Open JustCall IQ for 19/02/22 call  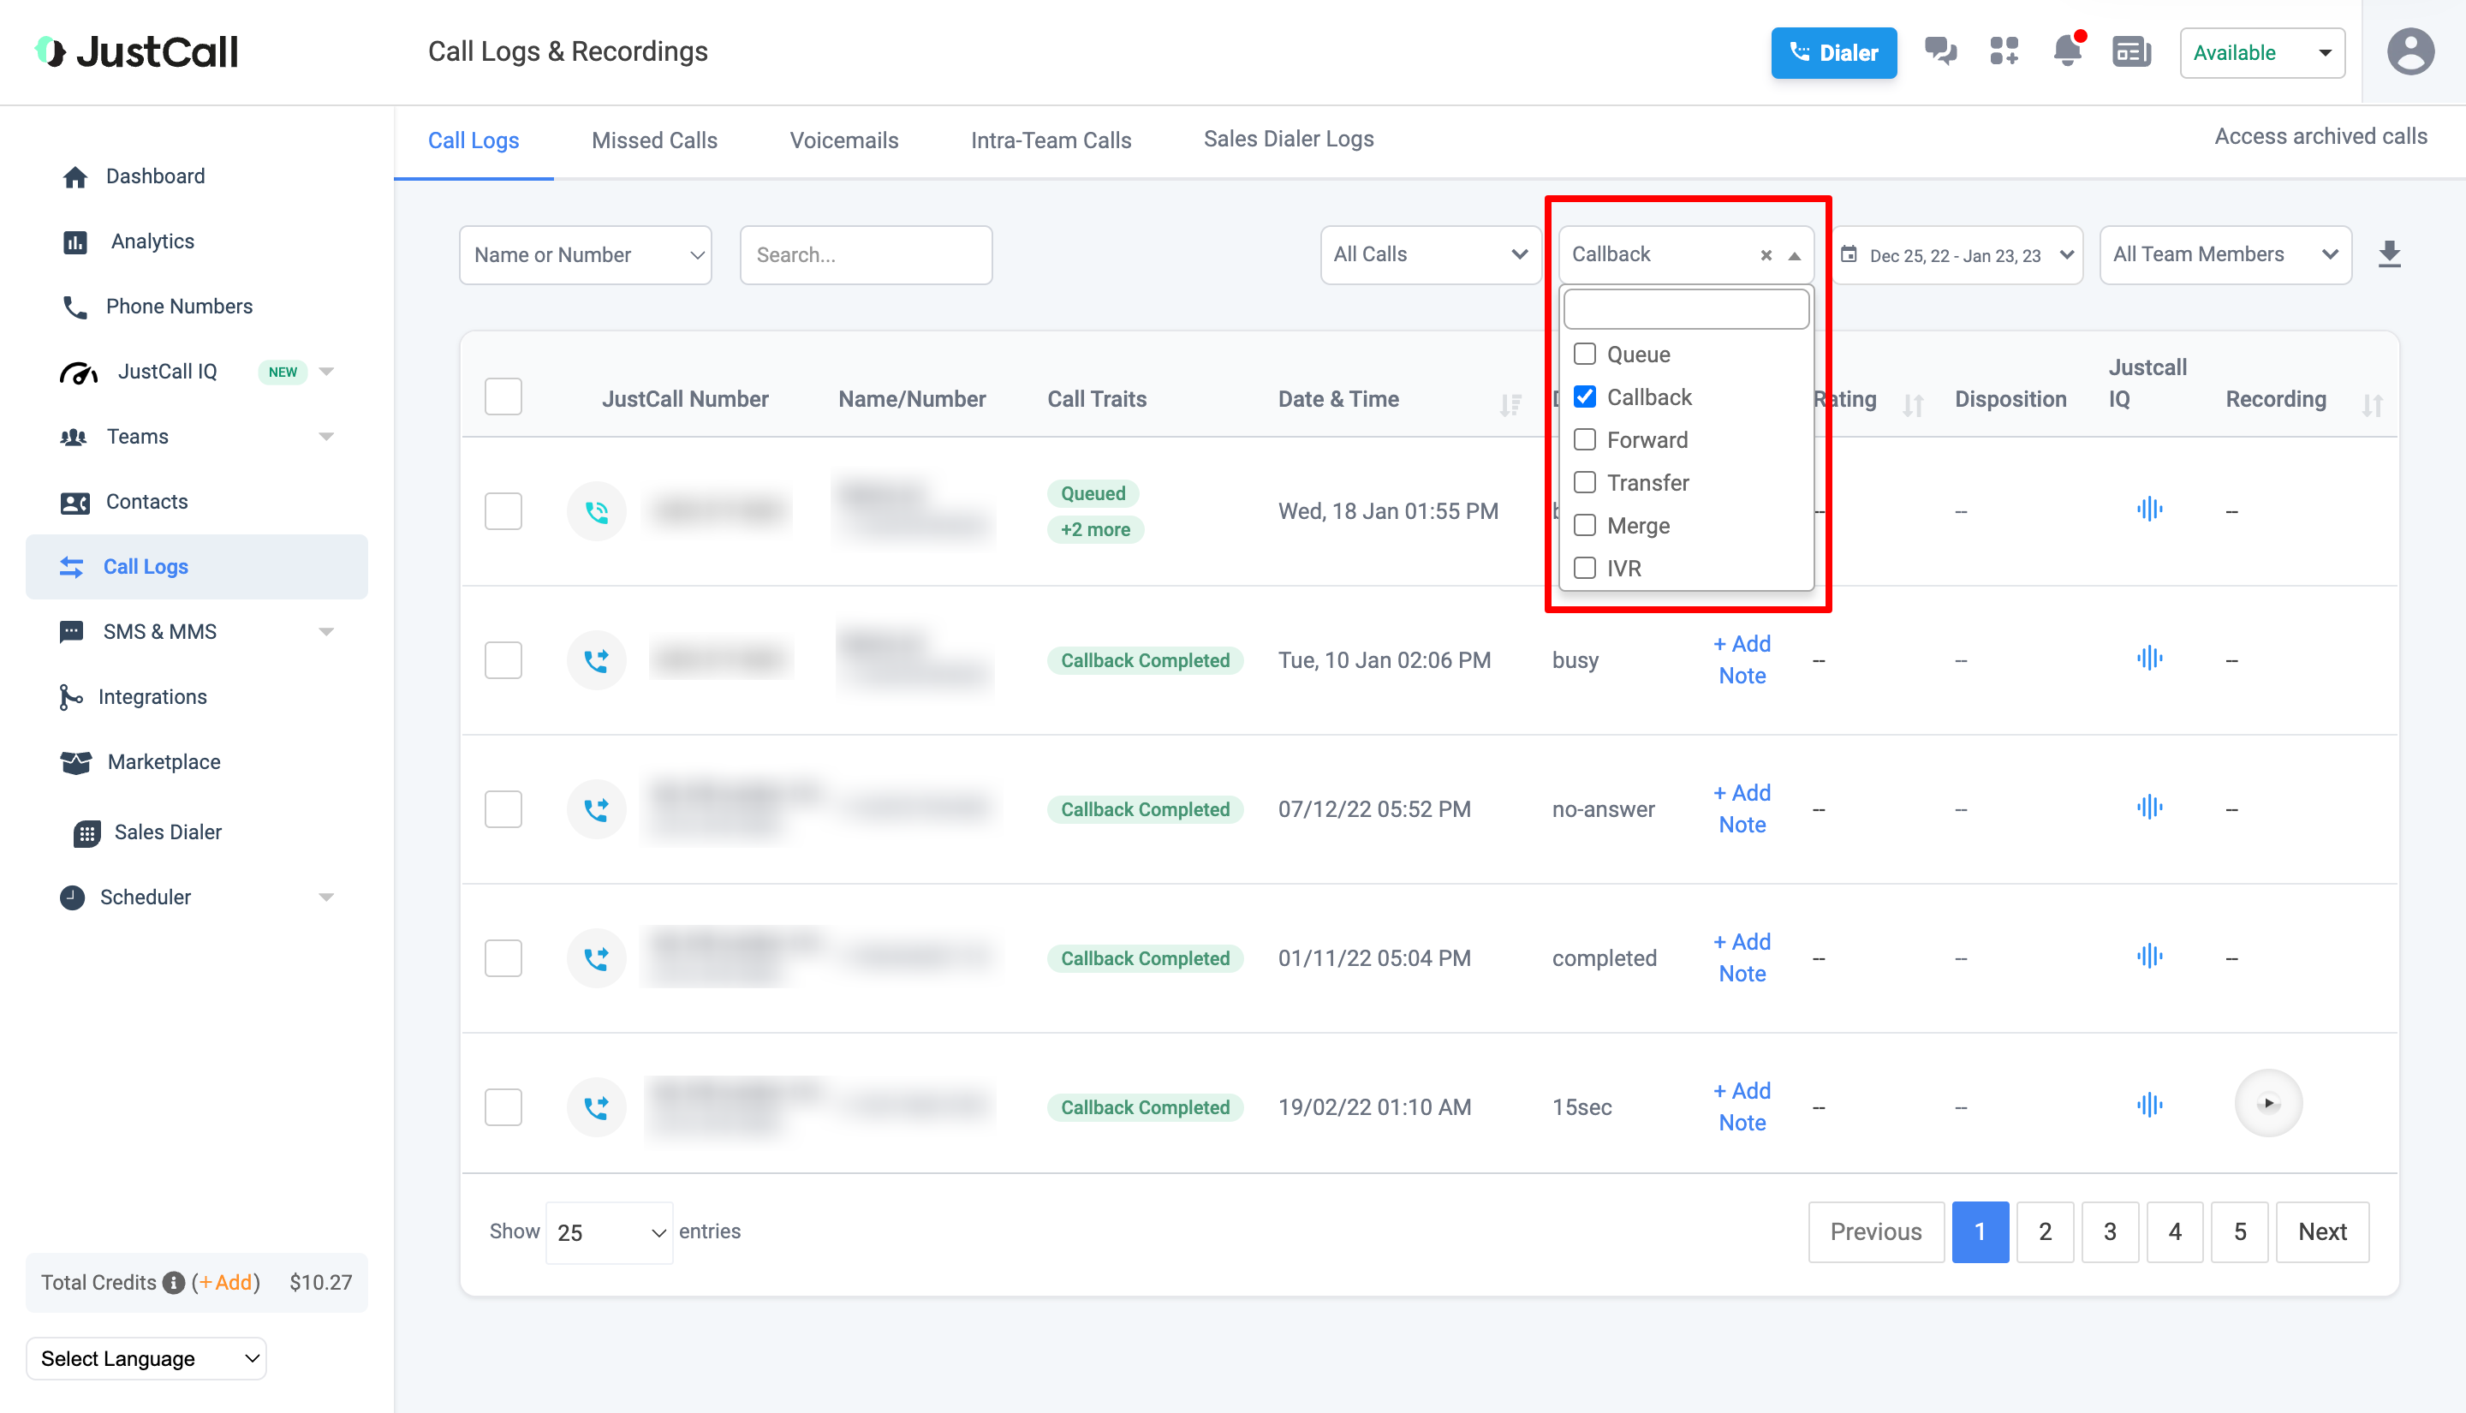point(2149,1105)
